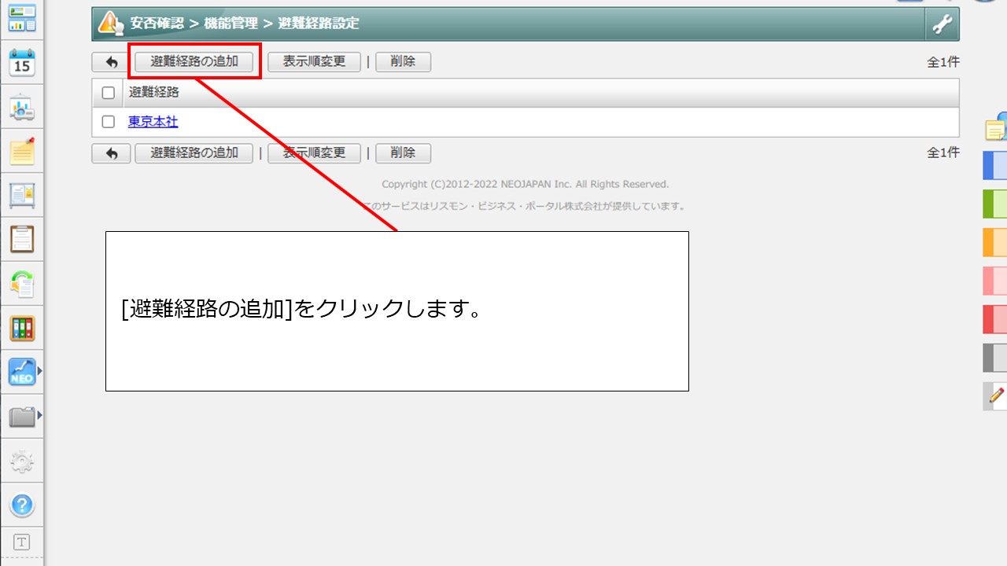Open the sticky notes icon on right edge
This screenshot has width=1007, height=566.
997,127
